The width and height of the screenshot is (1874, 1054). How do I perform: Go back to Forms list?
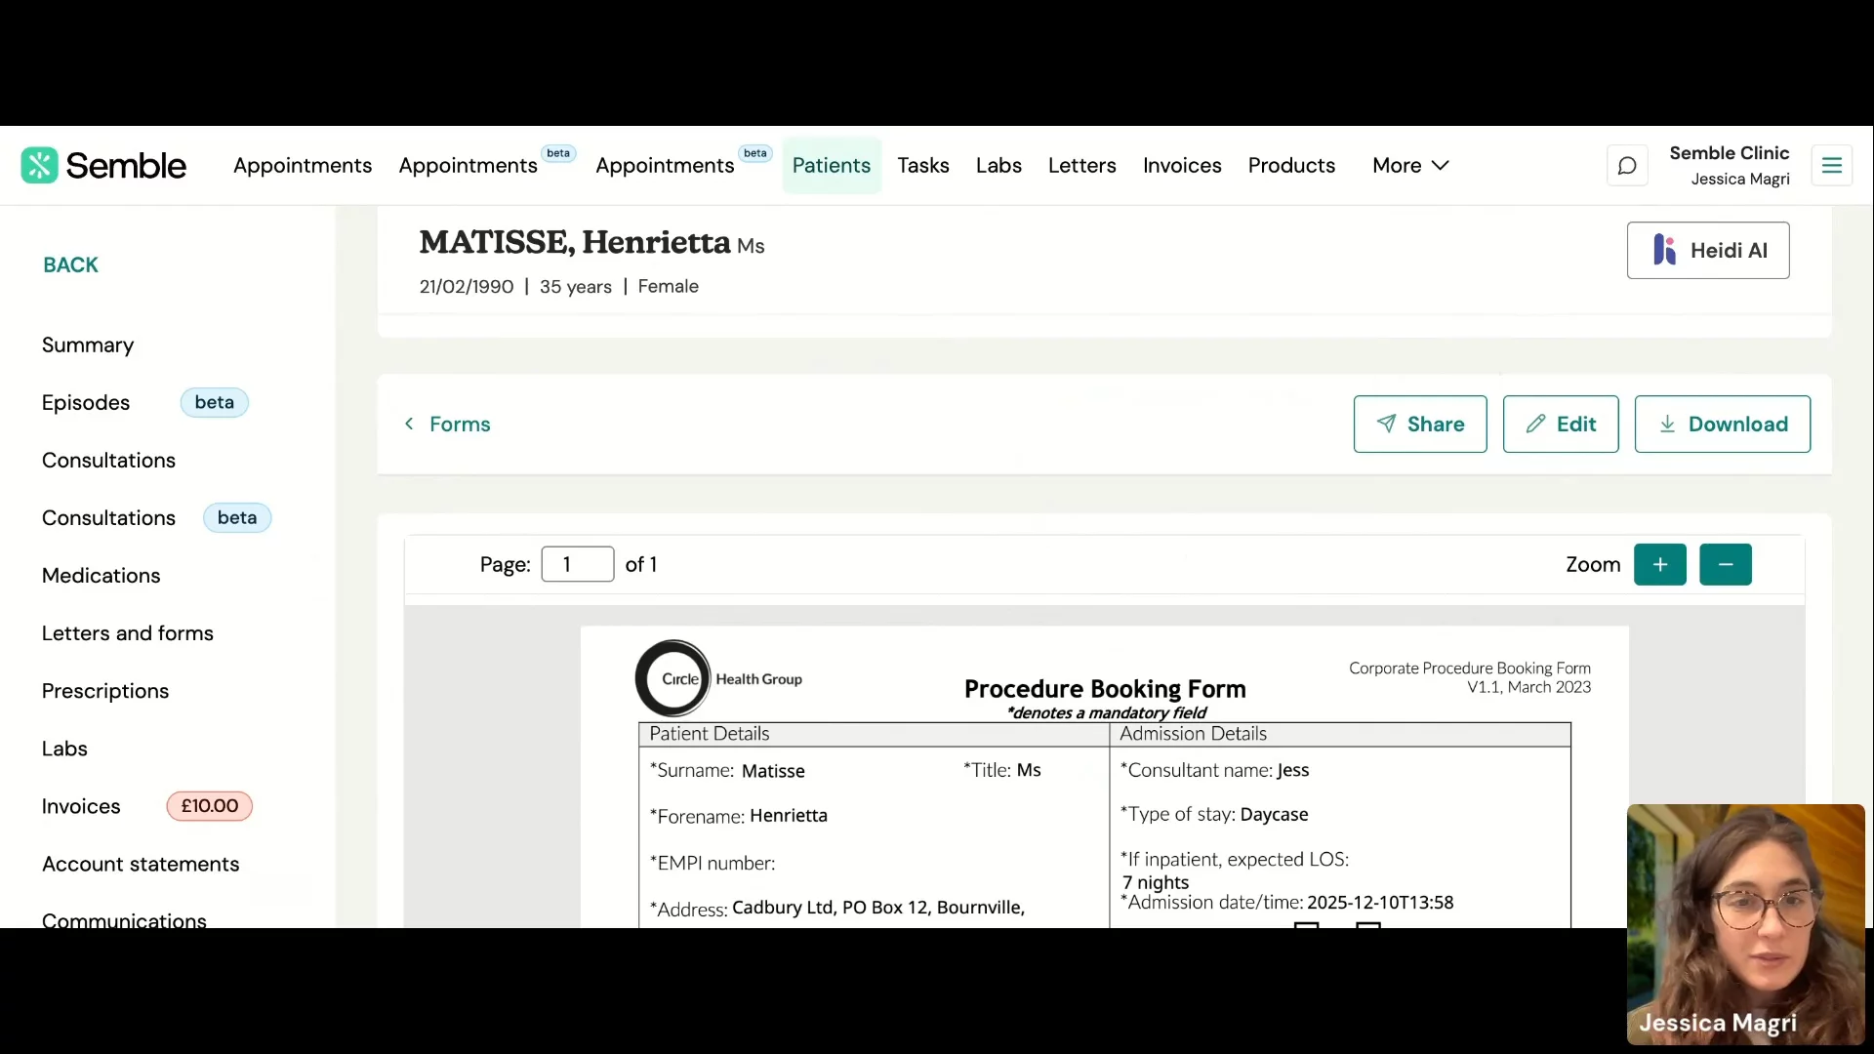point(448,425)
